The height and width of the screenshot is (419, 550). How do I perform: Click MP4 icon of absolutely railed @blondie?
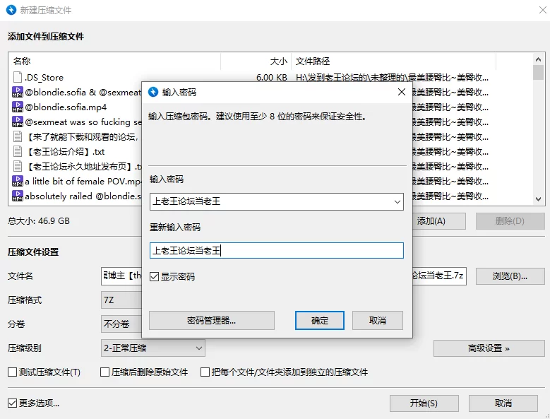click(x=18, y=196)
